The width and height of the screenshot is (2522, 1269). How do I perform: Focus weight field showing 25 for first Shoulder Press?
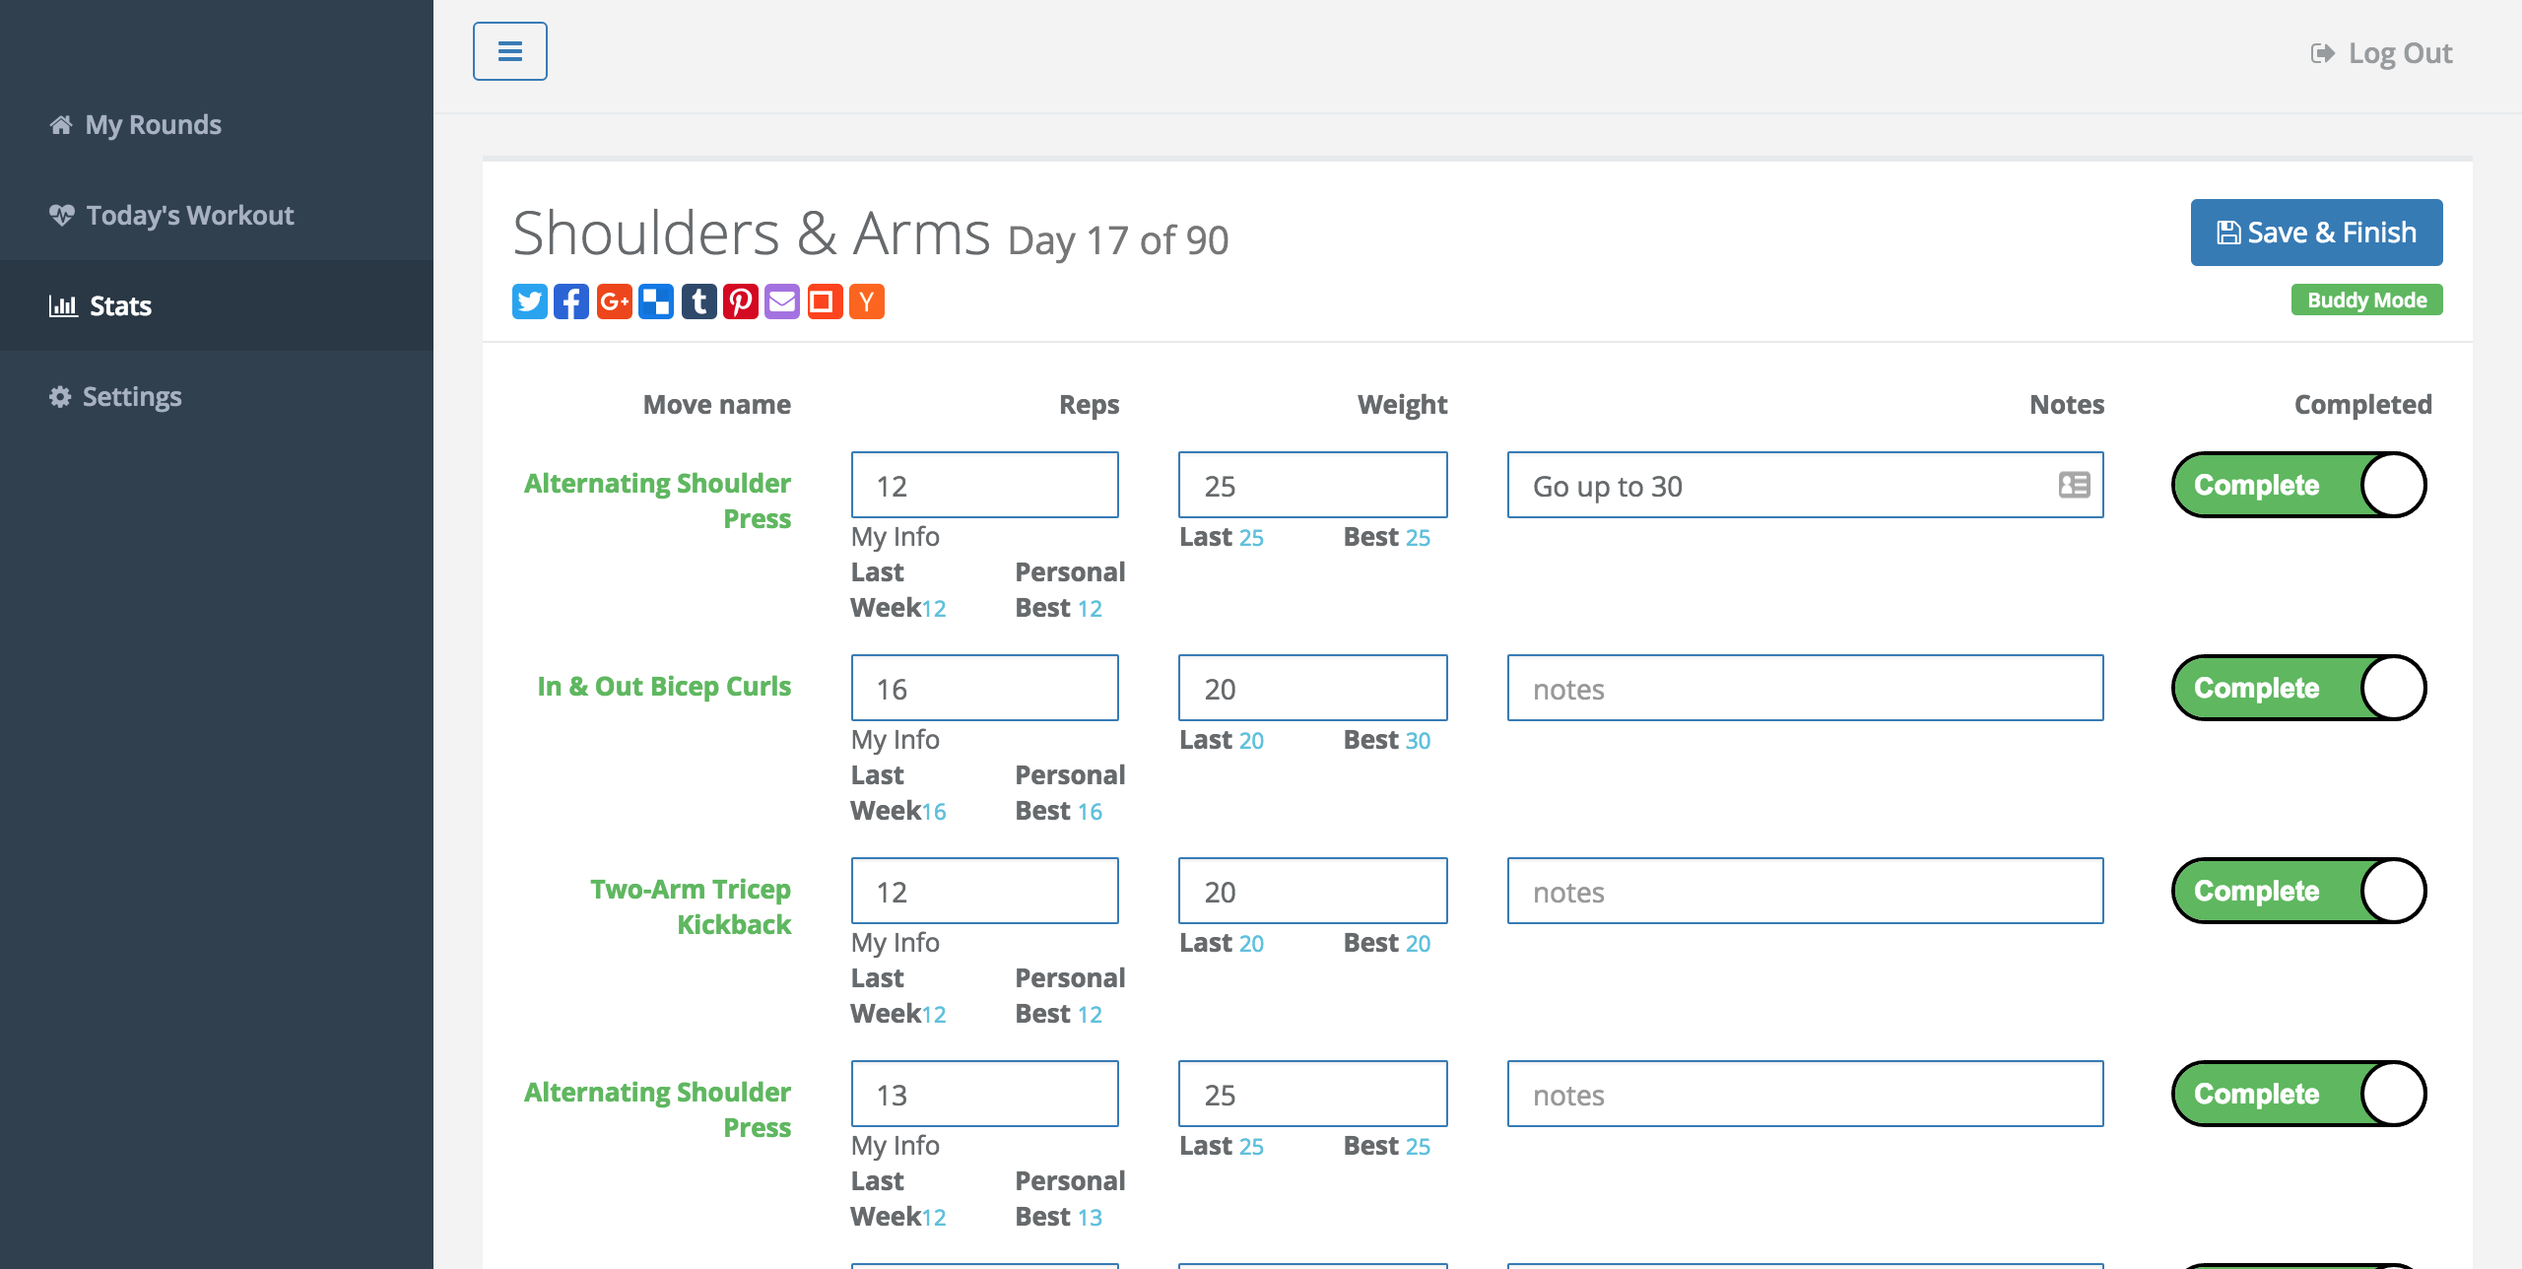pyautogui.click(x=1313, y=485)
